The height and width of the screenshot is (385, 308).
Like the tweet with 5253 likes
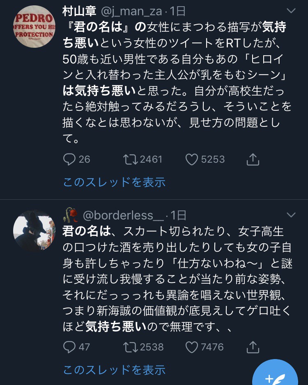[192, 159]
